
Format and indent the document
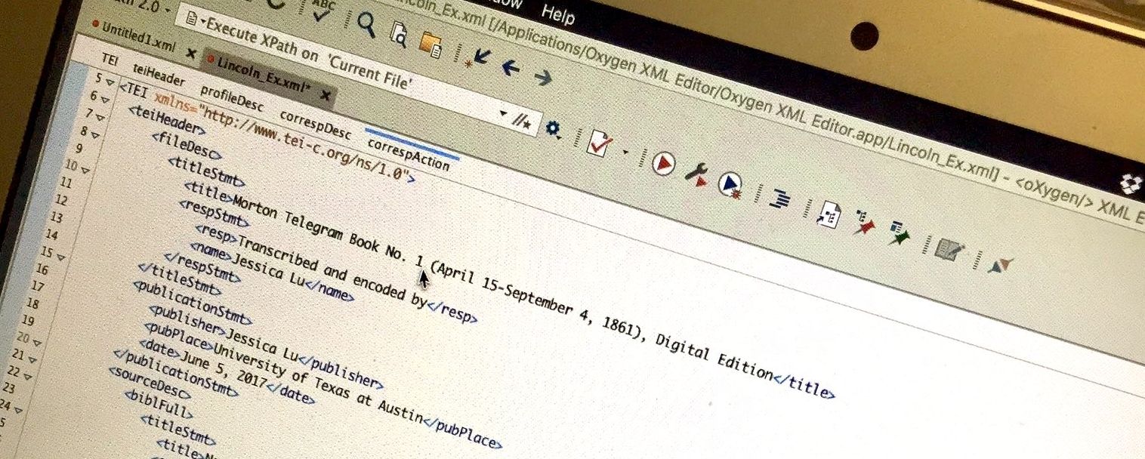pos(780,198)
